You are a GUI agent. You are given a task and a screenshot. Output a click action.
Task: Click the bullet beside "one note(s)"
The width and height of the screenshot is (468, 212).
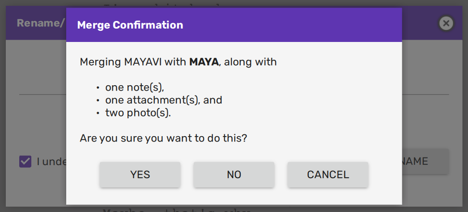pos(98,88)
